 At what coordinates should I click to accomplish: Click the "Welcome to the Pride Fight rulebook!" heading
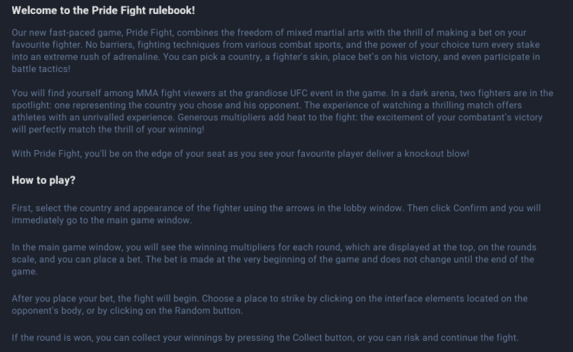coord(103,11)
